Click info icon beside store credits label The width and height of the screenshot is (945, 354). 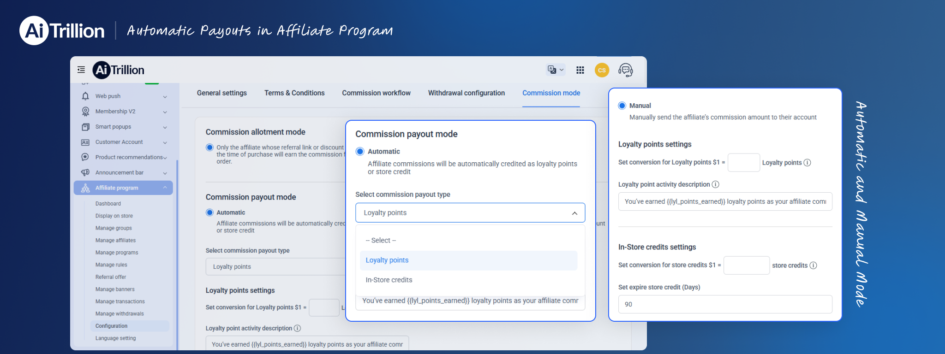coord(813,265)
